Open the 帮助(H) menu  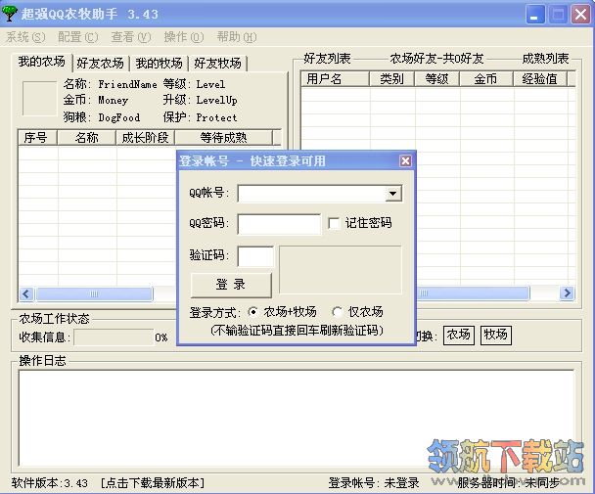(x=237, y=37)
